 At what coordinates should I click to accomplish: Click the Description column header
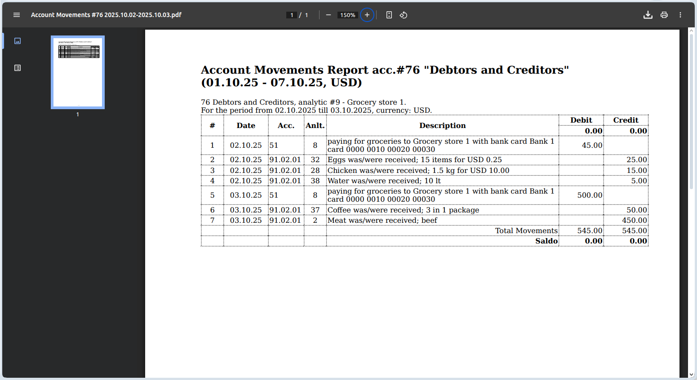(x=442, y=126)
